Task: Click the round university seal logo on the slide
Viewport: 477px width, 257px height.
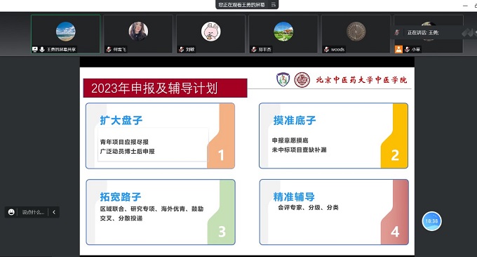Action: (302, 80)
